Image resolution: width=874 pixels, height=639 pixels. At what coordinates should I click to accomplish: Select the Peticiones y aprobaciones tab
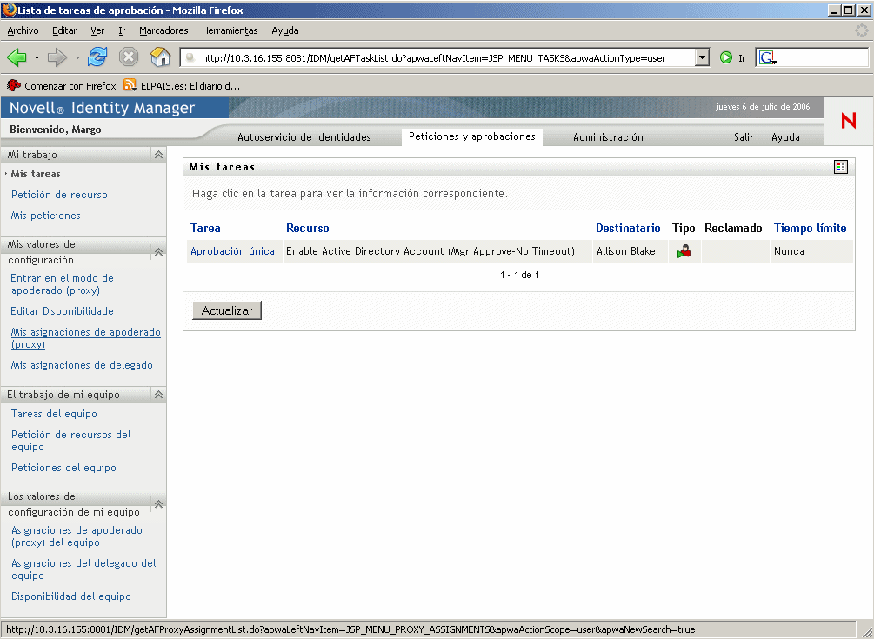tap(472, 136)
